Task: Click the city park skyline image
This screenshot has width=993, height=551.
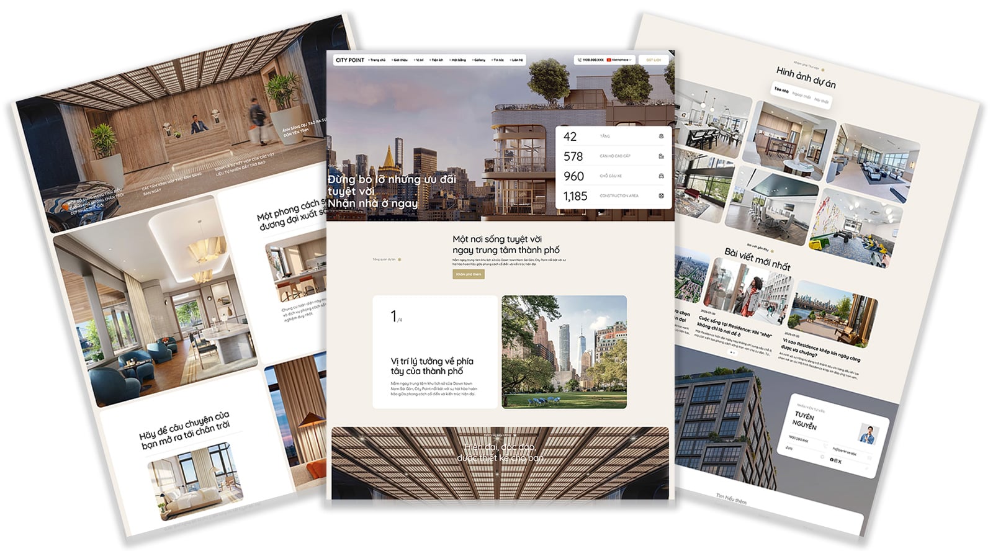Action: [564, 352]
